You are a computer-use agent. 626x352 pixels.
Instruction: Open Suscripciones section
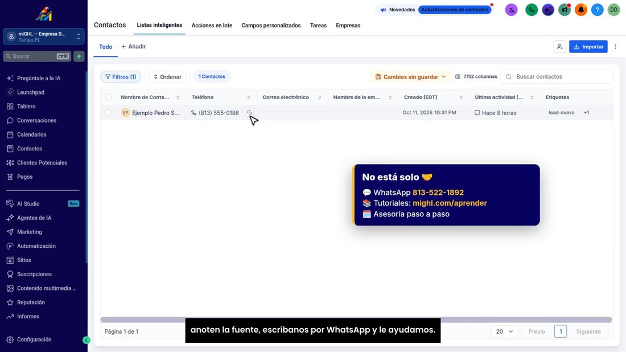point(34,274)
